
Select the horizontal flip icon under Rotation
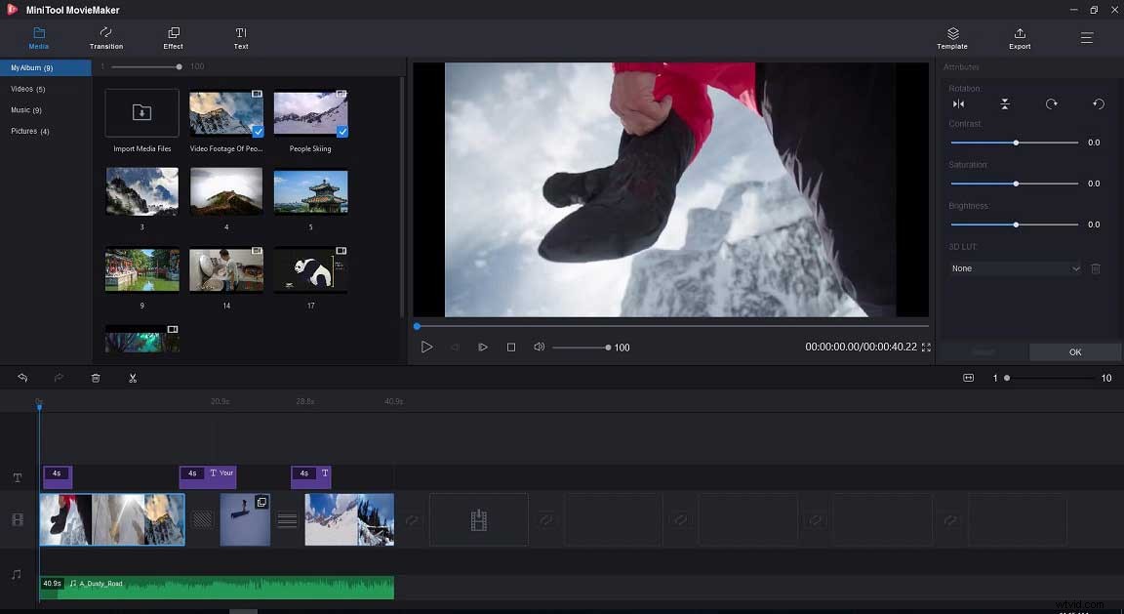(960, 103)
